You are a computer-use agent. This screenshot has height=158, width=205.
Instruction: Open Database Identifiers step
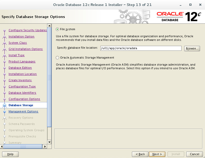click(x=22, y=93)
